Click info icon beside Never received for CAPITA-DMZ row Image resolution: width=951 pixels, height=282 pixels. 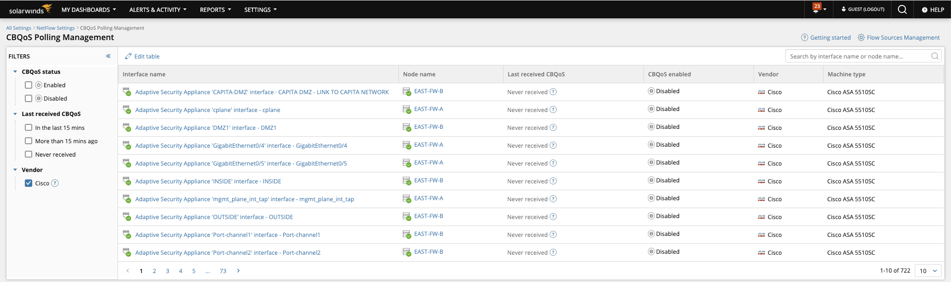point(553,92)
